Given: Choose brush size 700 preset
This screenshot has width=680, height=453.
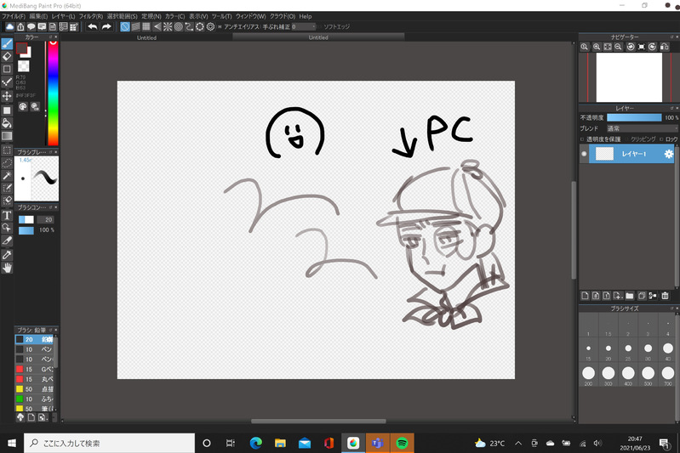Looking at the screenshot, I should 668,373.
